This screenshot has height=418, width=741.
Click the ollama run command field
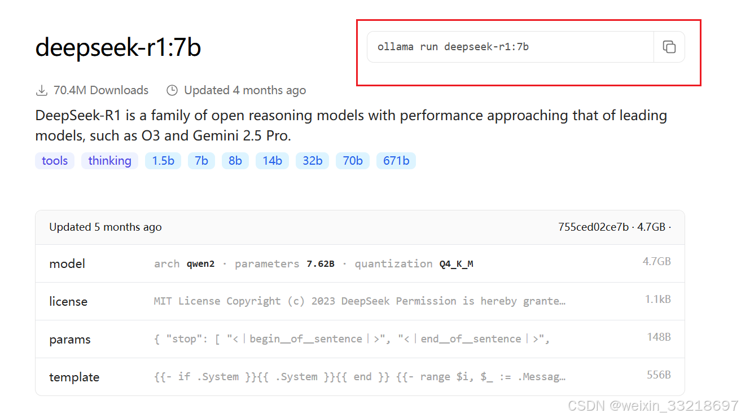(x=510, y=47)
